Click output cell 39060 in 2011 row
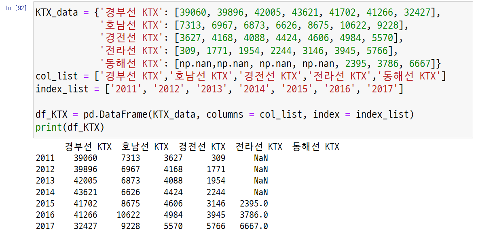The width and height of the screenshot is (478, 238). tap(85, 158)
